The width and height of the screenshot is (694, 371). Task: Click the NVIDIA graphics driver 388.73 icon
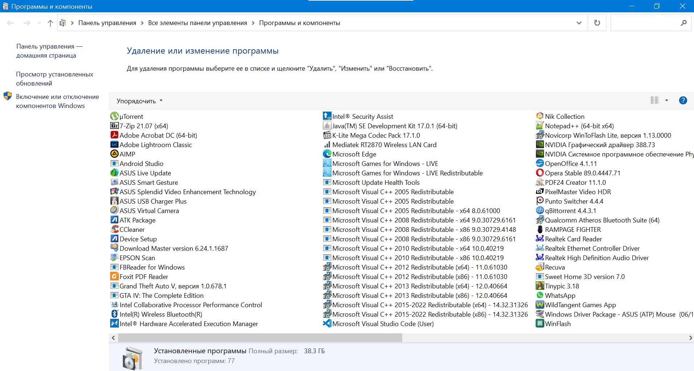click(540, 145)
